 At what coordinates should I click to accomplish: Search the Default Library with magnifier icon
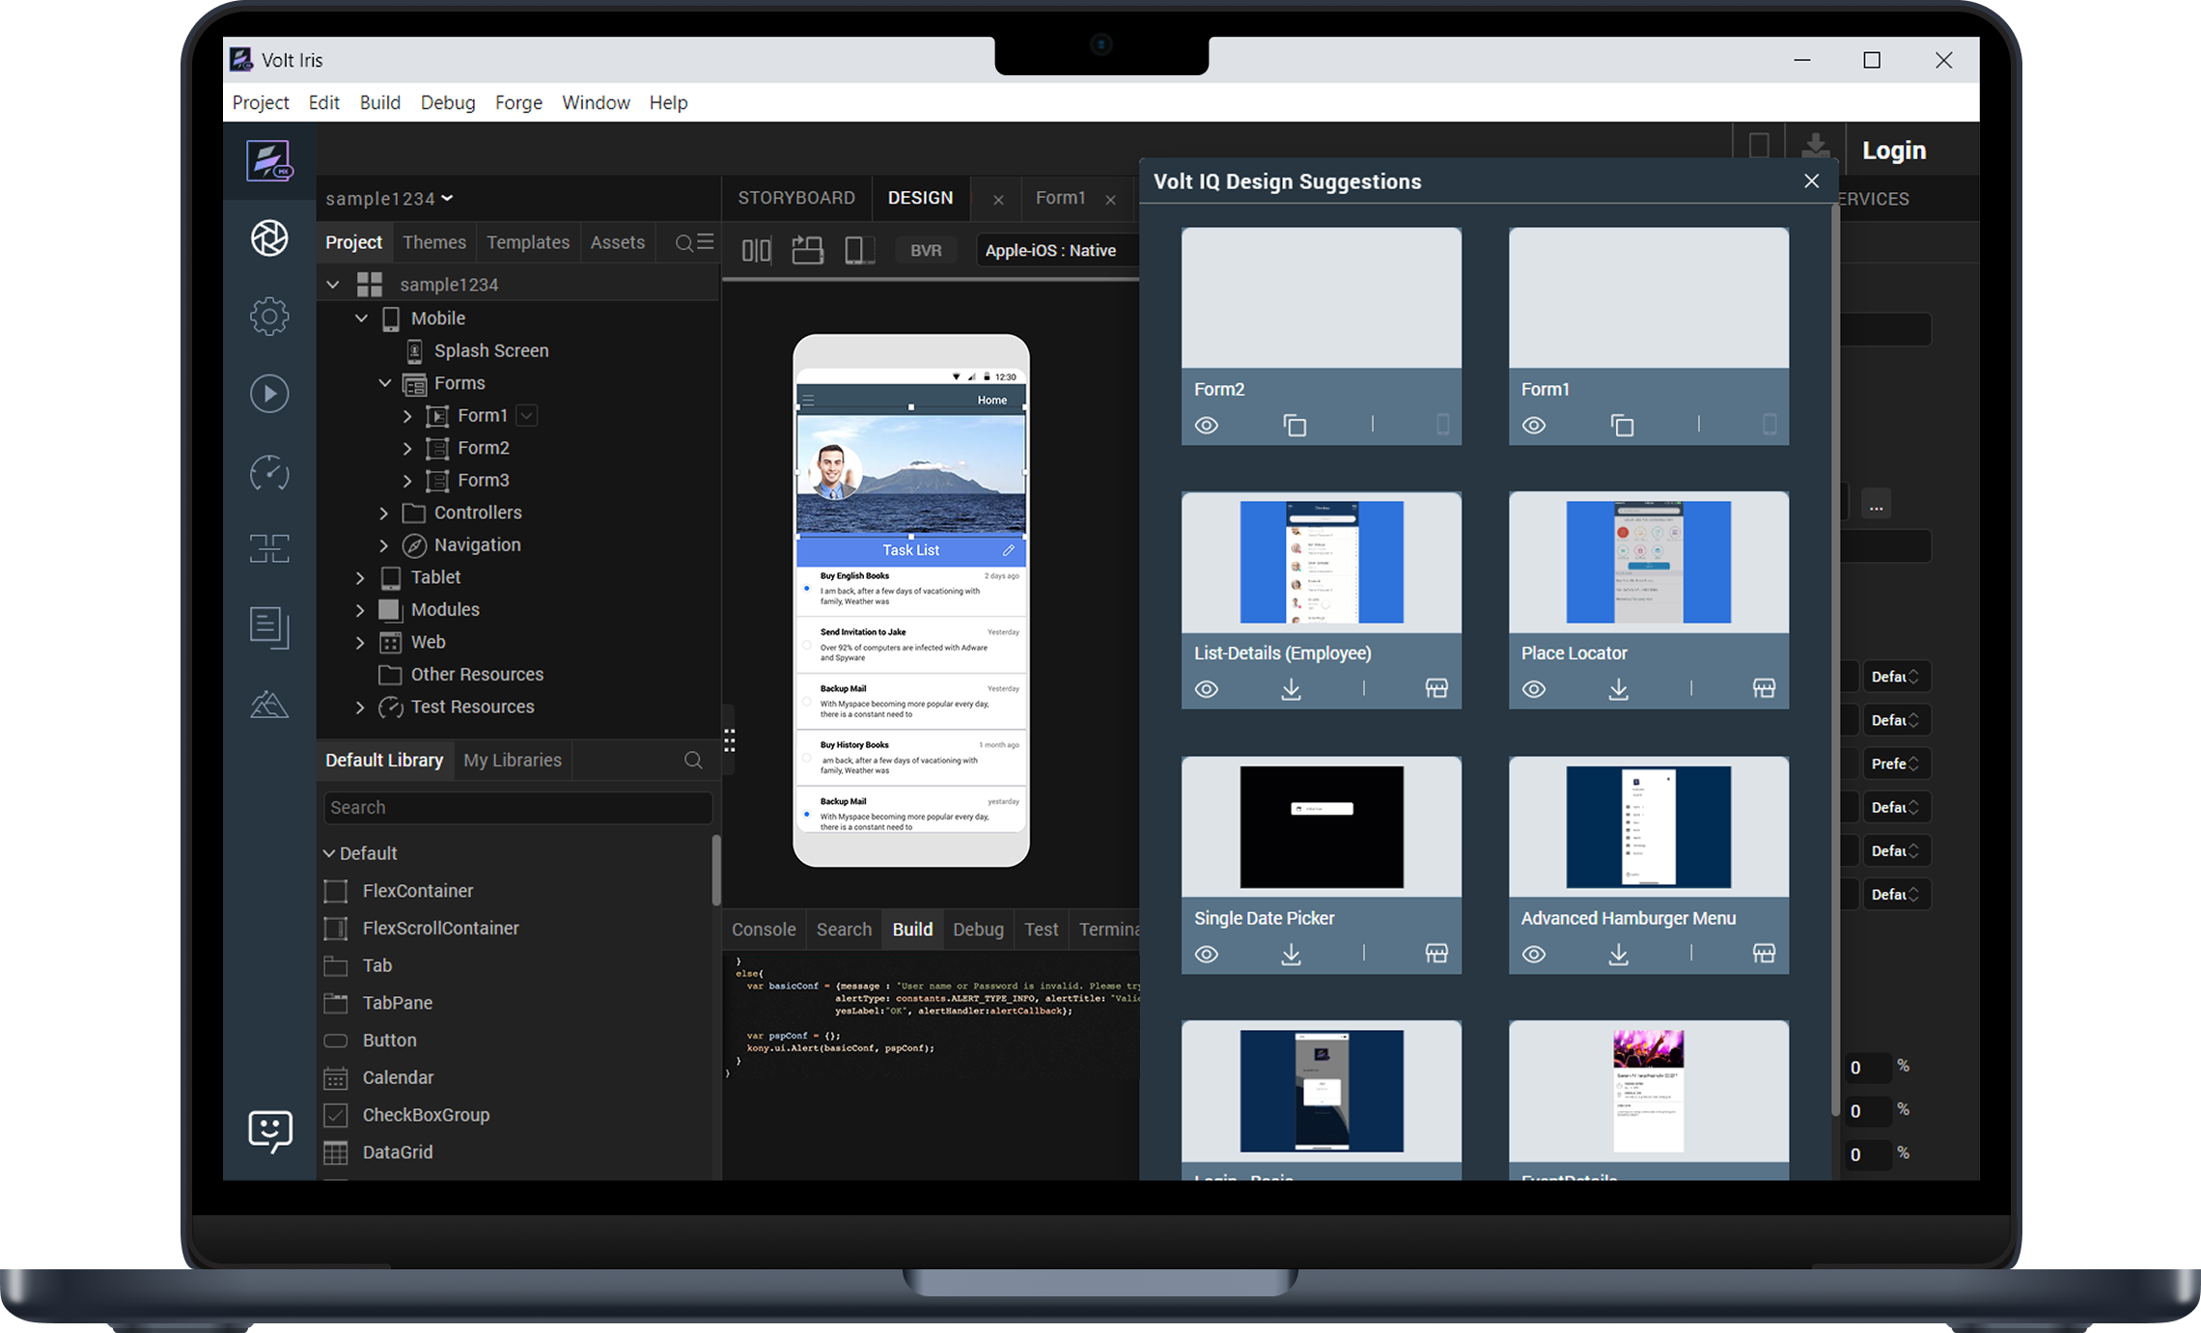(693, 761)
